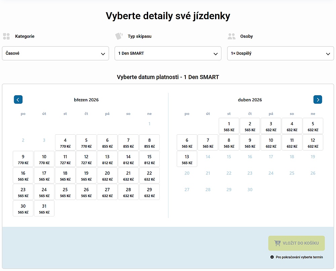
Task: Open the Kategorie 'Časové' dropdown
Action: (55, 54)
